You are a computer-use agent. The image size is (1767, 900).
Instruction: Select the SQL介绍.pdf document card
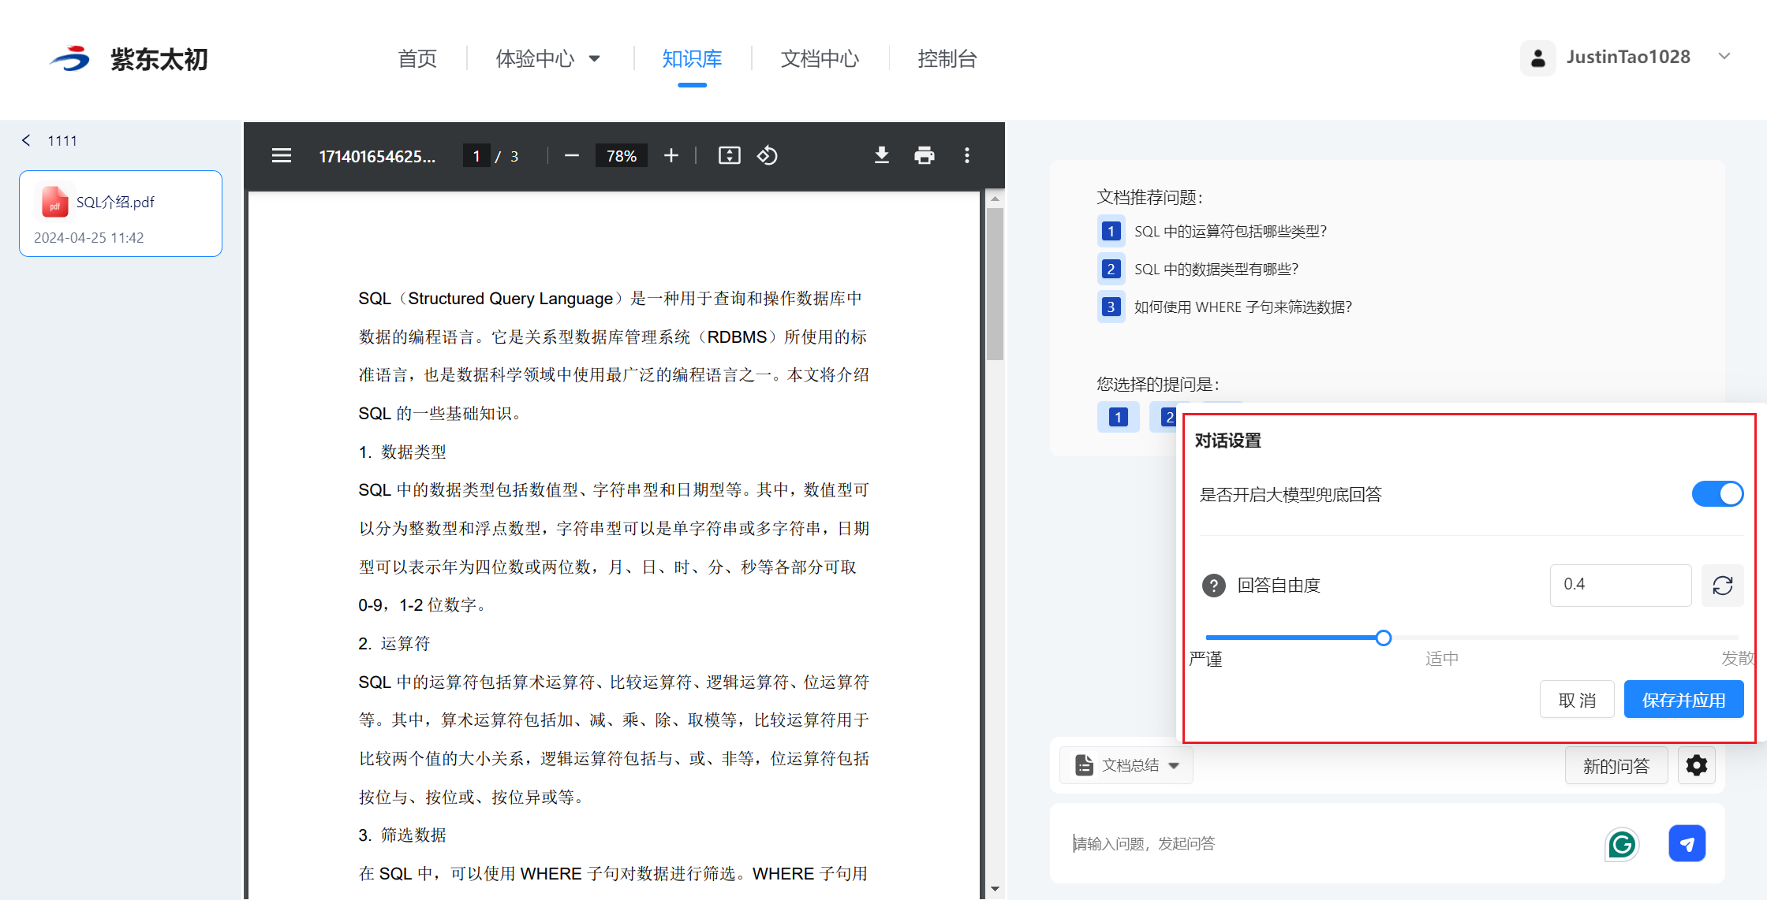click(121, 214)
